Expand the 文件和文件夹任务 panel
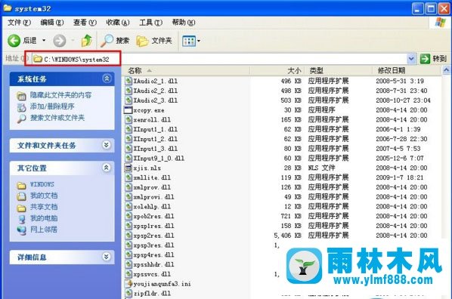The image size is (452, 299). pyautogui.click(x=107, y=145)
